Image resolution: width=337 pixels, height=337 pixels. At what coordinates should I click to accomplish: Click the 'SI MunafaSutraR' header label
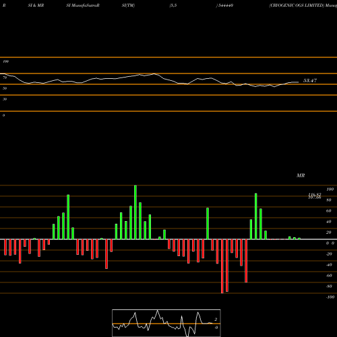coord(83,5)
